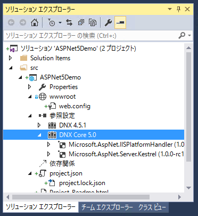Collapse the ASPNet5Demo project node
The height and width of the screenshot is (216, 198).
click(20, 77)
